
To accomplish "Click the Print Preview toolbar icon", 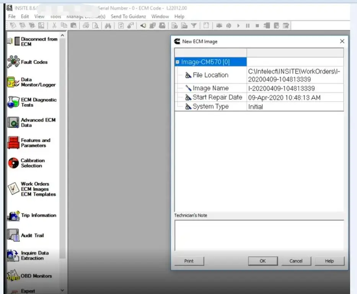I will (95, 26).
